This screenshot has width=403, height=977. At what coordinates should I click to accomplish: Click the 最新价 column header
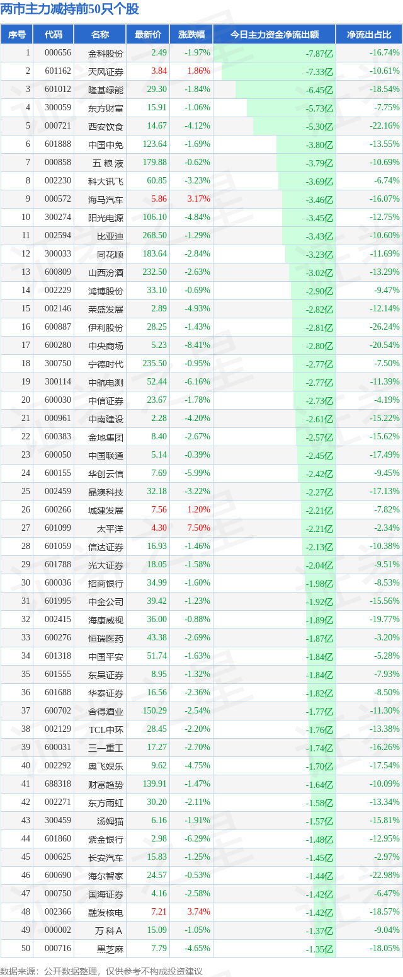click(147, 35)
